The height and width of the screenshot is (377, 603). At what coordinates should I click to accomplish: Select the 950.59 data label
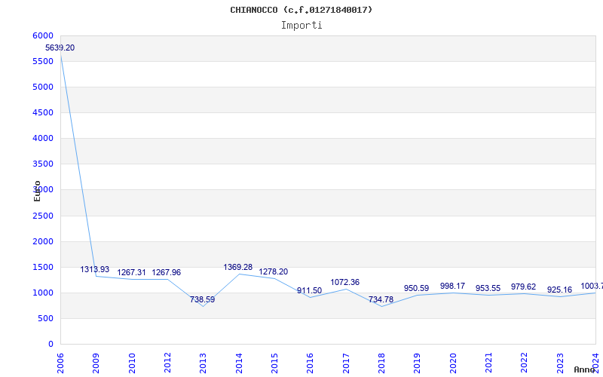pos(417,288)
